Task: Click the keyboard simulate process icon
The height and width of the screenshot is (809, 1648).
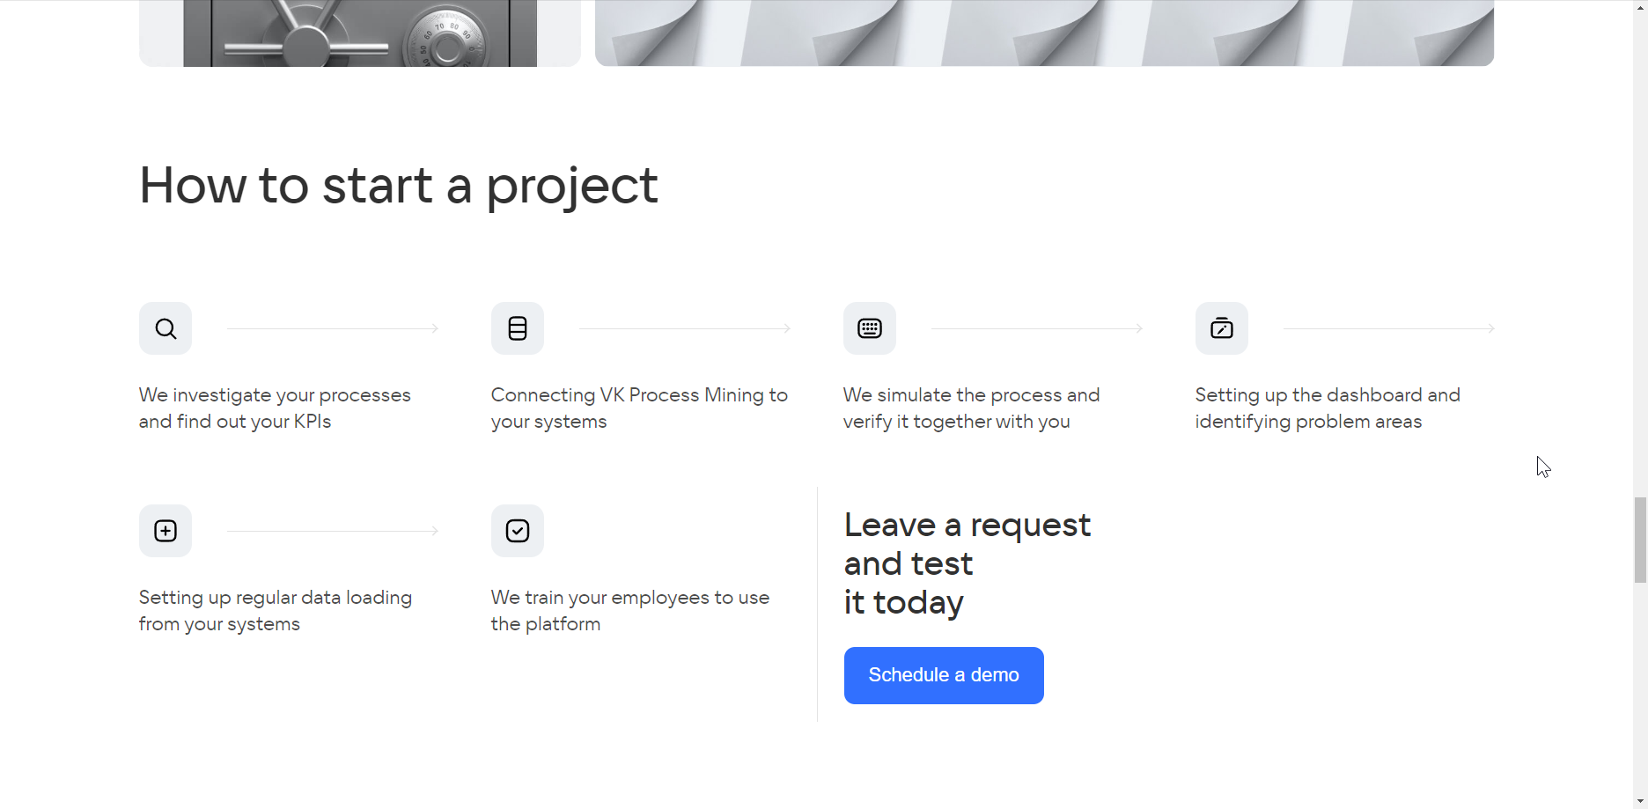Action: (870, 328)
